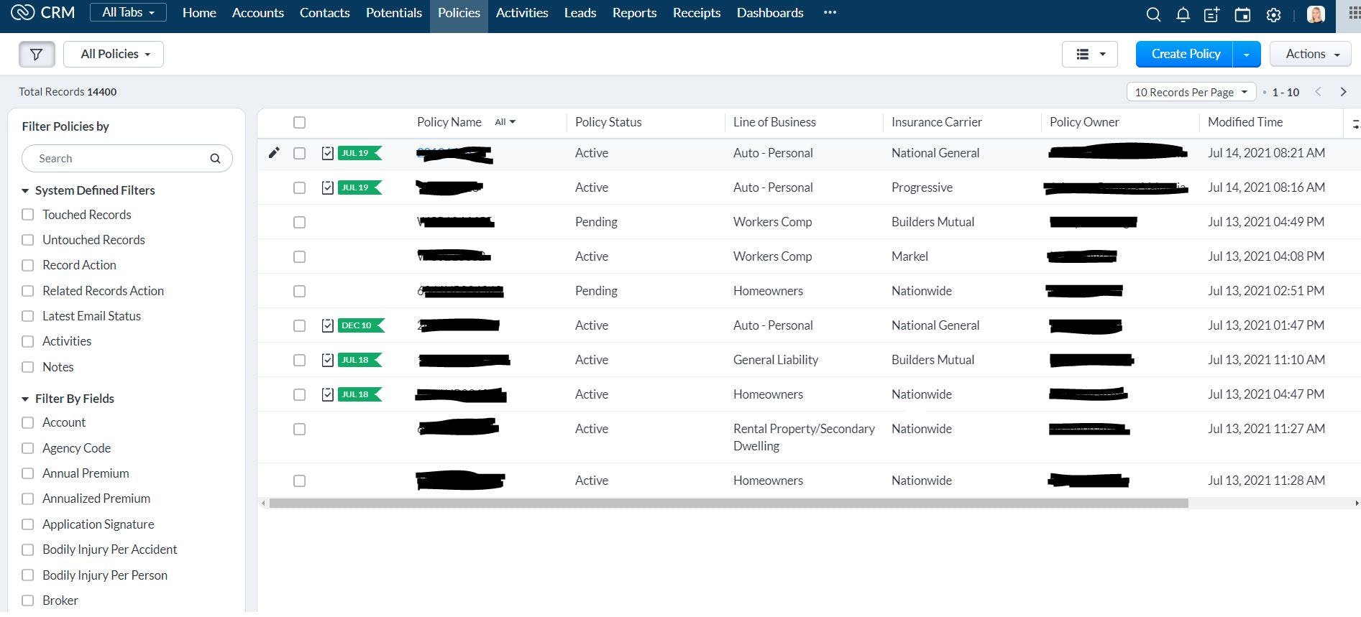
Task: Enable the Notes filter checkbox
Action: tap(28, 367)
